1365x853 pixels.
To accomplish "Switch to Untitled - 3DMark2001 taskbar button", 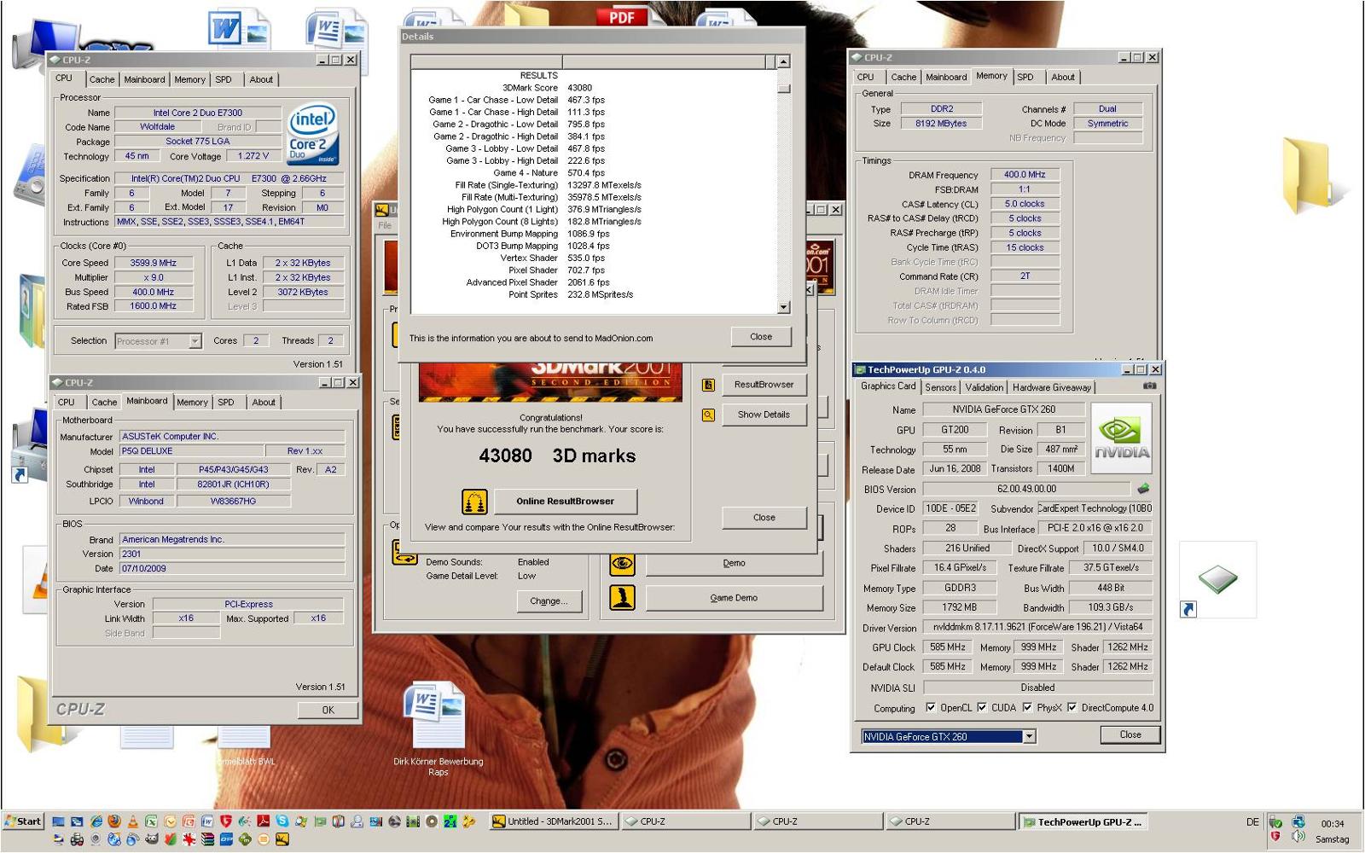I will pos(553,821).
